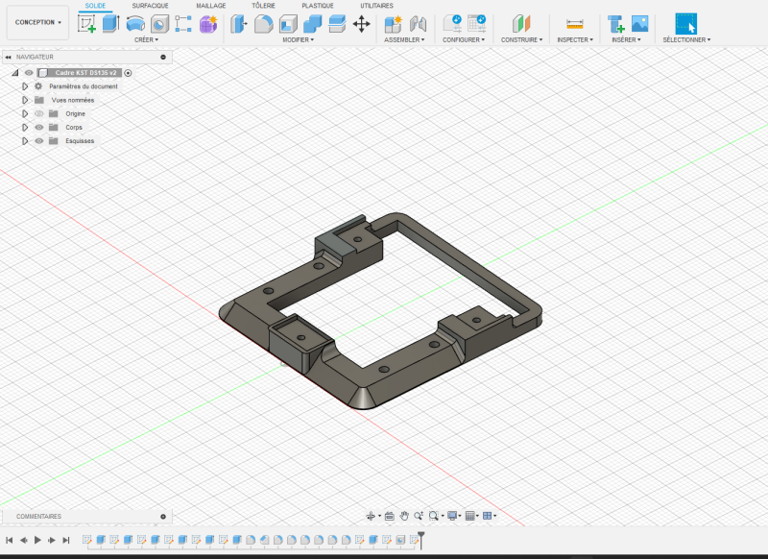Switch to the SURFACIQUE tab

pos(150,6)
